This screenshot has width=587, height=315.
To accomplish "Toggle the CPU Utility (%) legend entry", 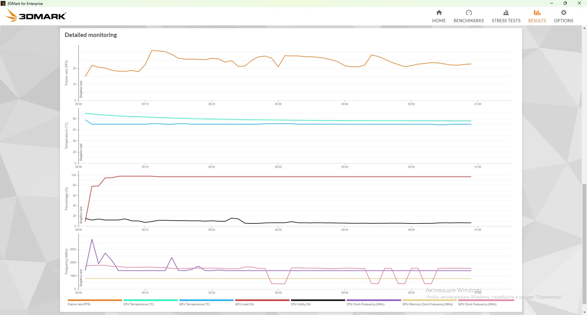I will click(318, 303).
